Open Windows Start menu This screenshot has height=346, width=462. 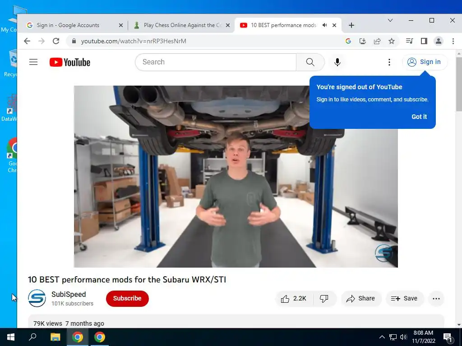click(x=11, y=337)
